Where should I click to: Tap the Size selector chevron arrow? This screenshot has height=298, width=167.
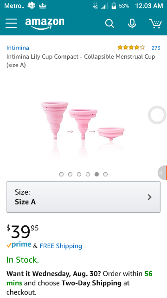149,197
